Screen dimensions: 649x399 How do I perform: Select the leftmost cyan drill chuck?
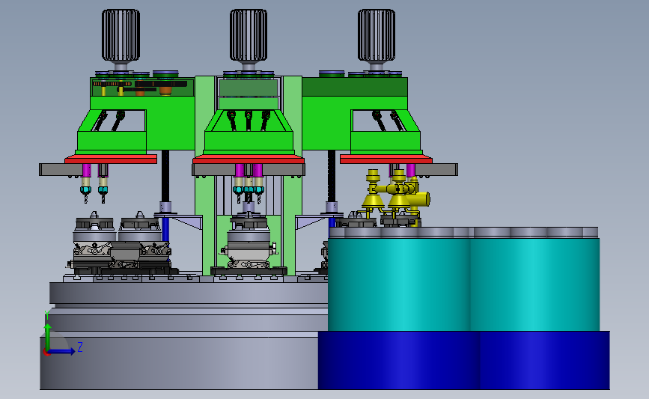(85, 190)
